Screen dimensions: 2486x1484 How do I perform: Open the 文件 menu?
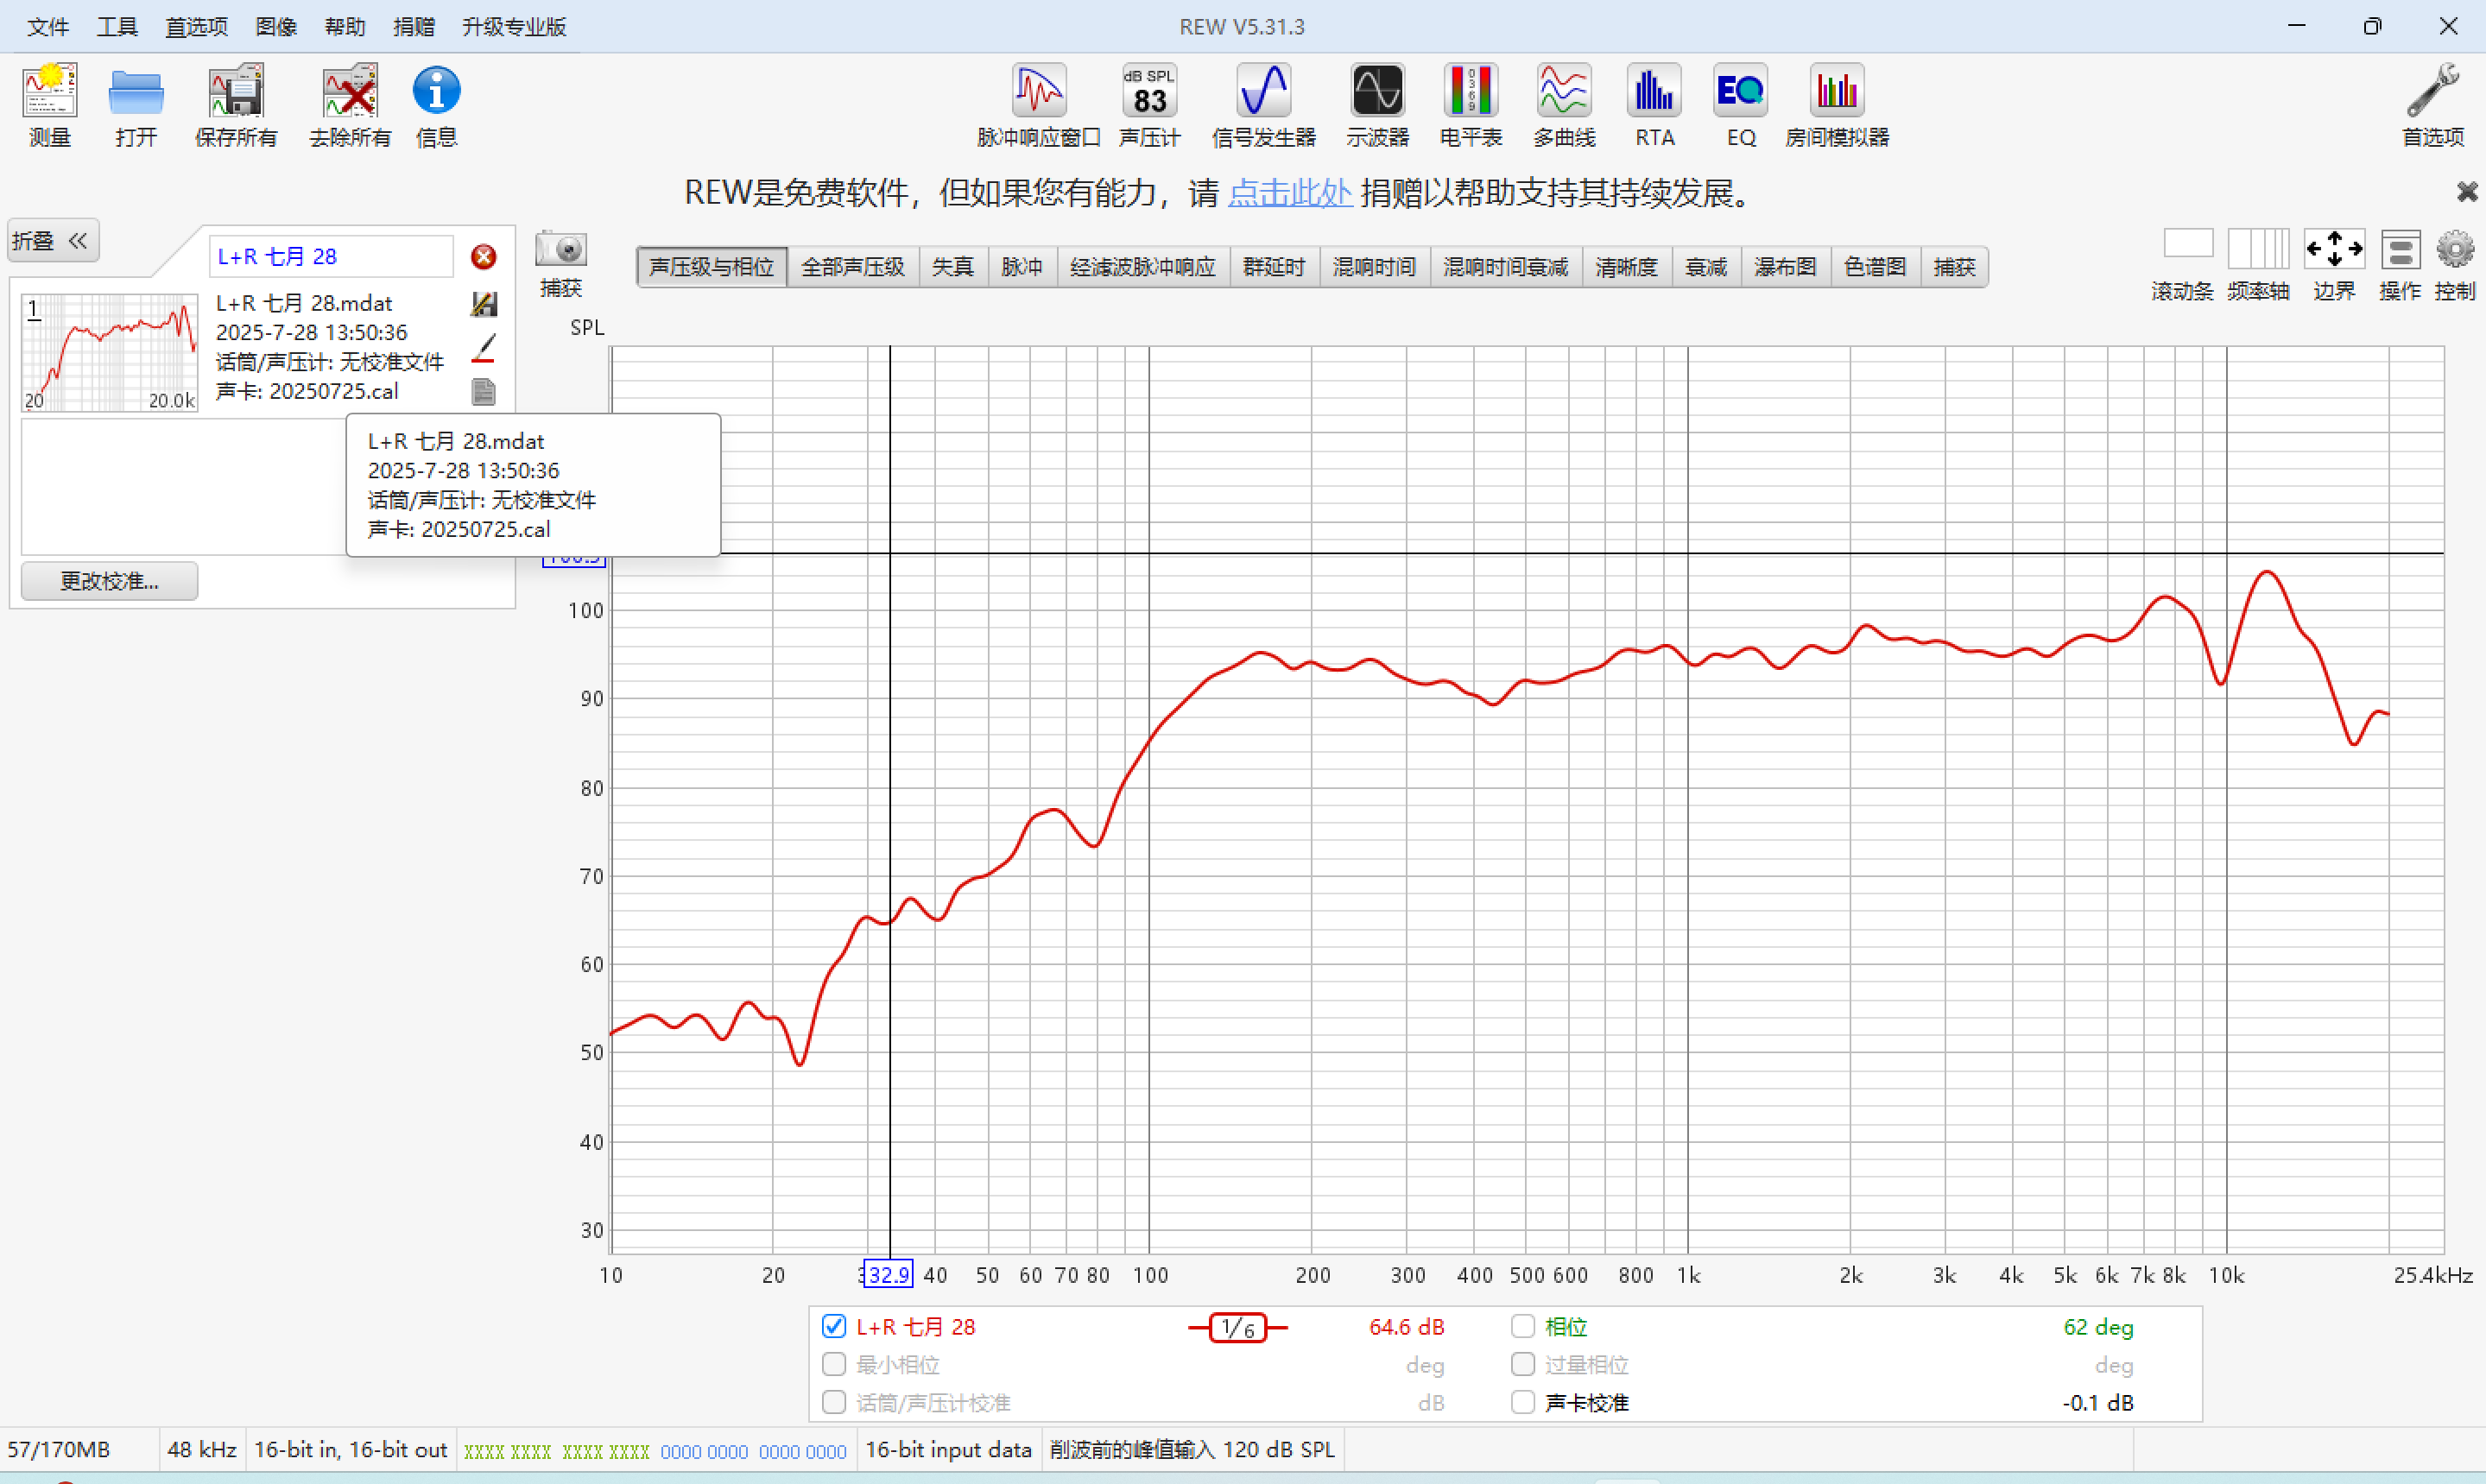click(48, 27)
